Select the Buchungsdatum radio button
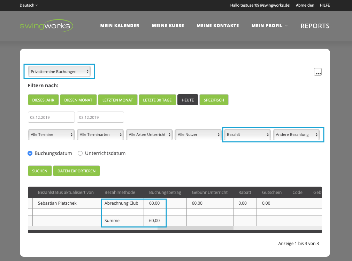Screen dimensions: 352x261 click(30, 153)
